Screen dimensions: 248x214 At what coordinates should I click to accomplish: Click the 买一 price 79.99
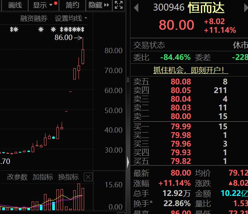tap(181, 127)
